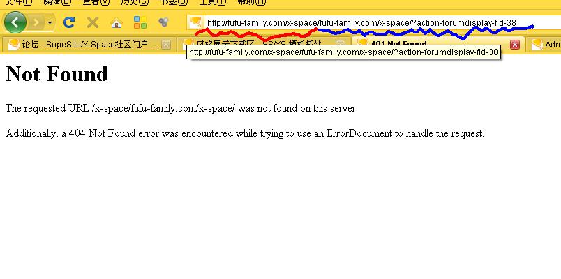Open the 帮助(H) Help menu

[251, 2]
